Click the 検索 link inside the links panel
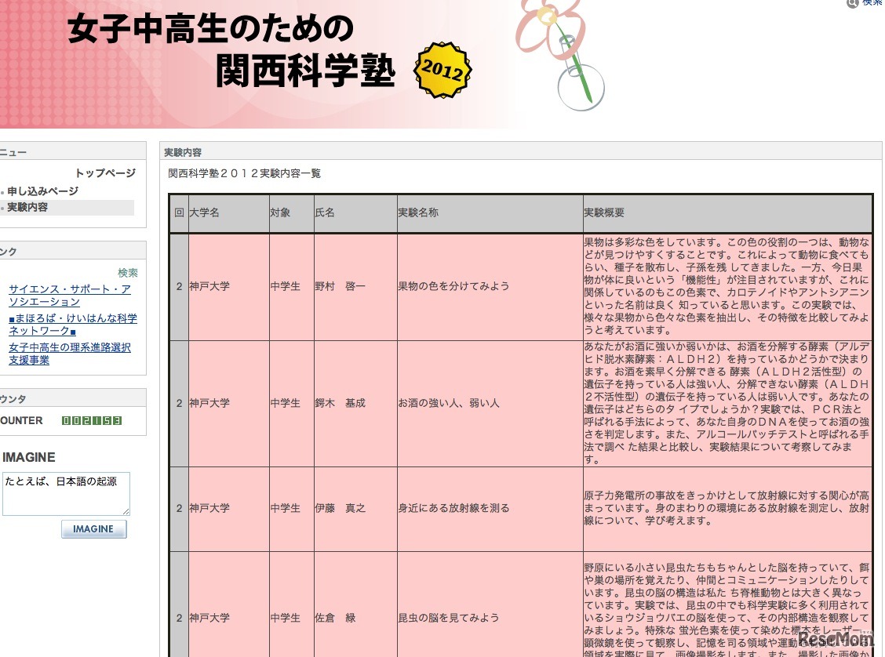This screenshot has width=885, height=657. pos(126,273)
